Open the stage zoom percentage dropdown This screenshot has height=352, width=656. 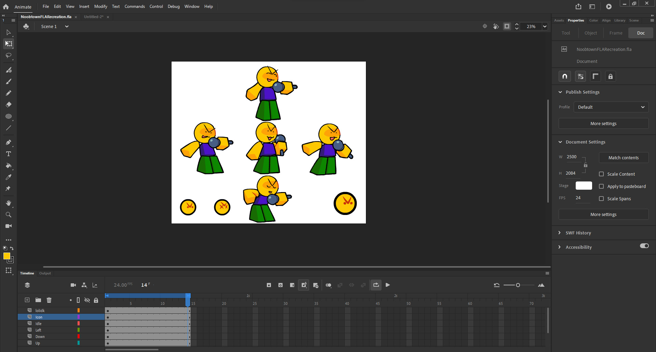coord(545,26)
